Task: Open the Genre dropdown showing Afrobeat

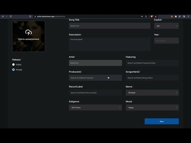Action: [152, 93]
